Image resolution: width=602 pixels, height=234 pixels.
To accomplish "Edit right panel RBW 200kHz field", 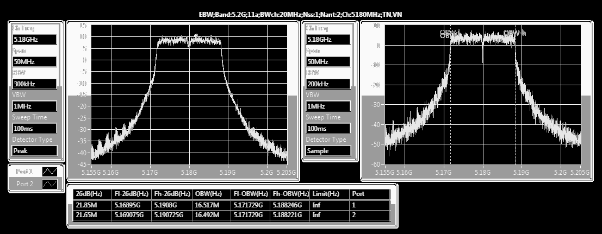I will click(x=328, y=84).
